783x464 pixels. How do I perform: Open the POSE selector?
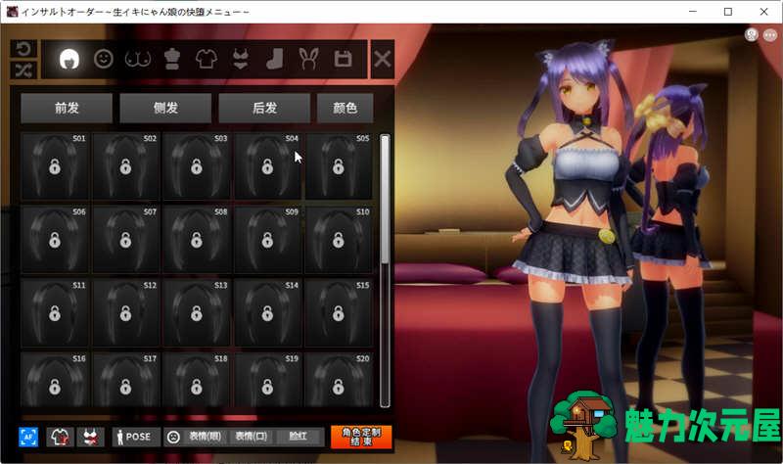click(x=136, y=437)
